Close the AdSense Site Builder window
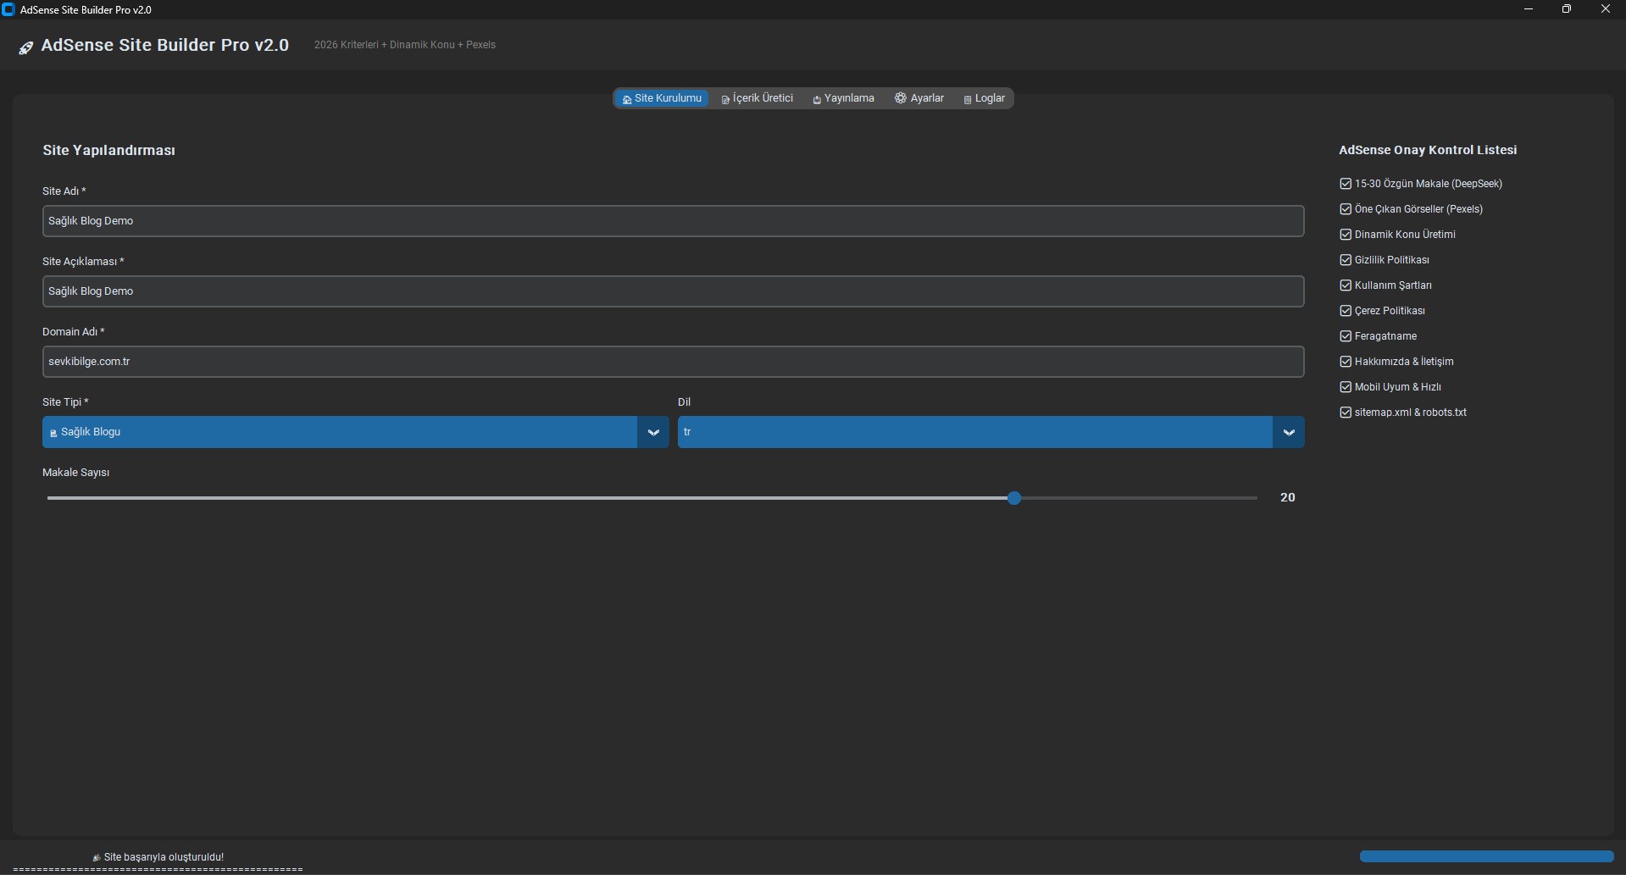1626x875 pixels. pyautogui.click(x=1606, y=9)
